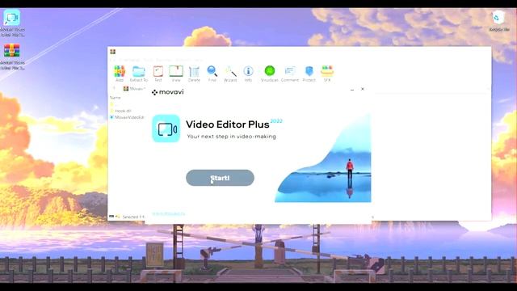Click the Movavi Video Editor desktop shortcut

pyautogui.click(x=12, y=23)
